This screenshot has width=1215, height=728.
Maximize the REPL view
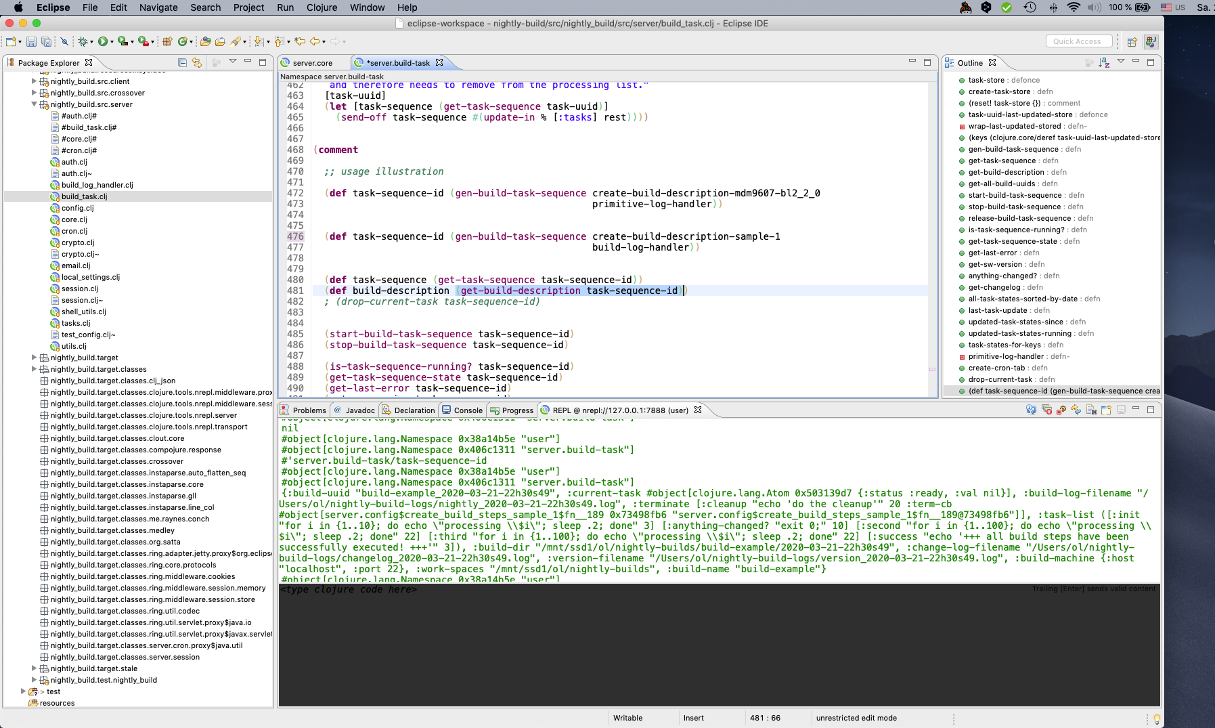pyautogui.click(x=1151, y=410)
